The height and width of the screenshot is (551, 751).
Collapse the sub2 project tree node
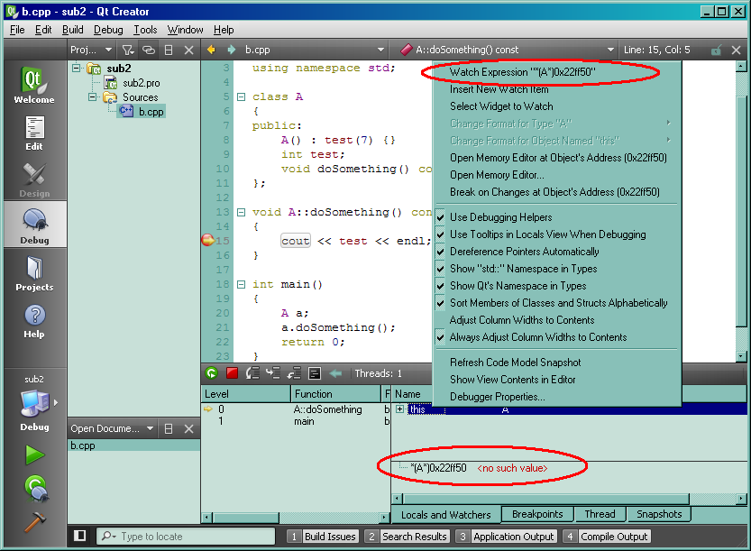(76, 68)
